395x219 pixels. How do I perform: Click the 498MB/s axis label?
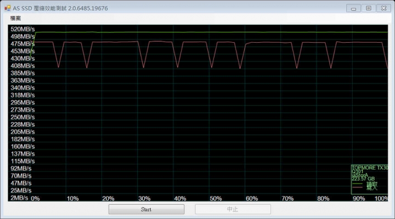pyautogui.click(x=22, y=37)
